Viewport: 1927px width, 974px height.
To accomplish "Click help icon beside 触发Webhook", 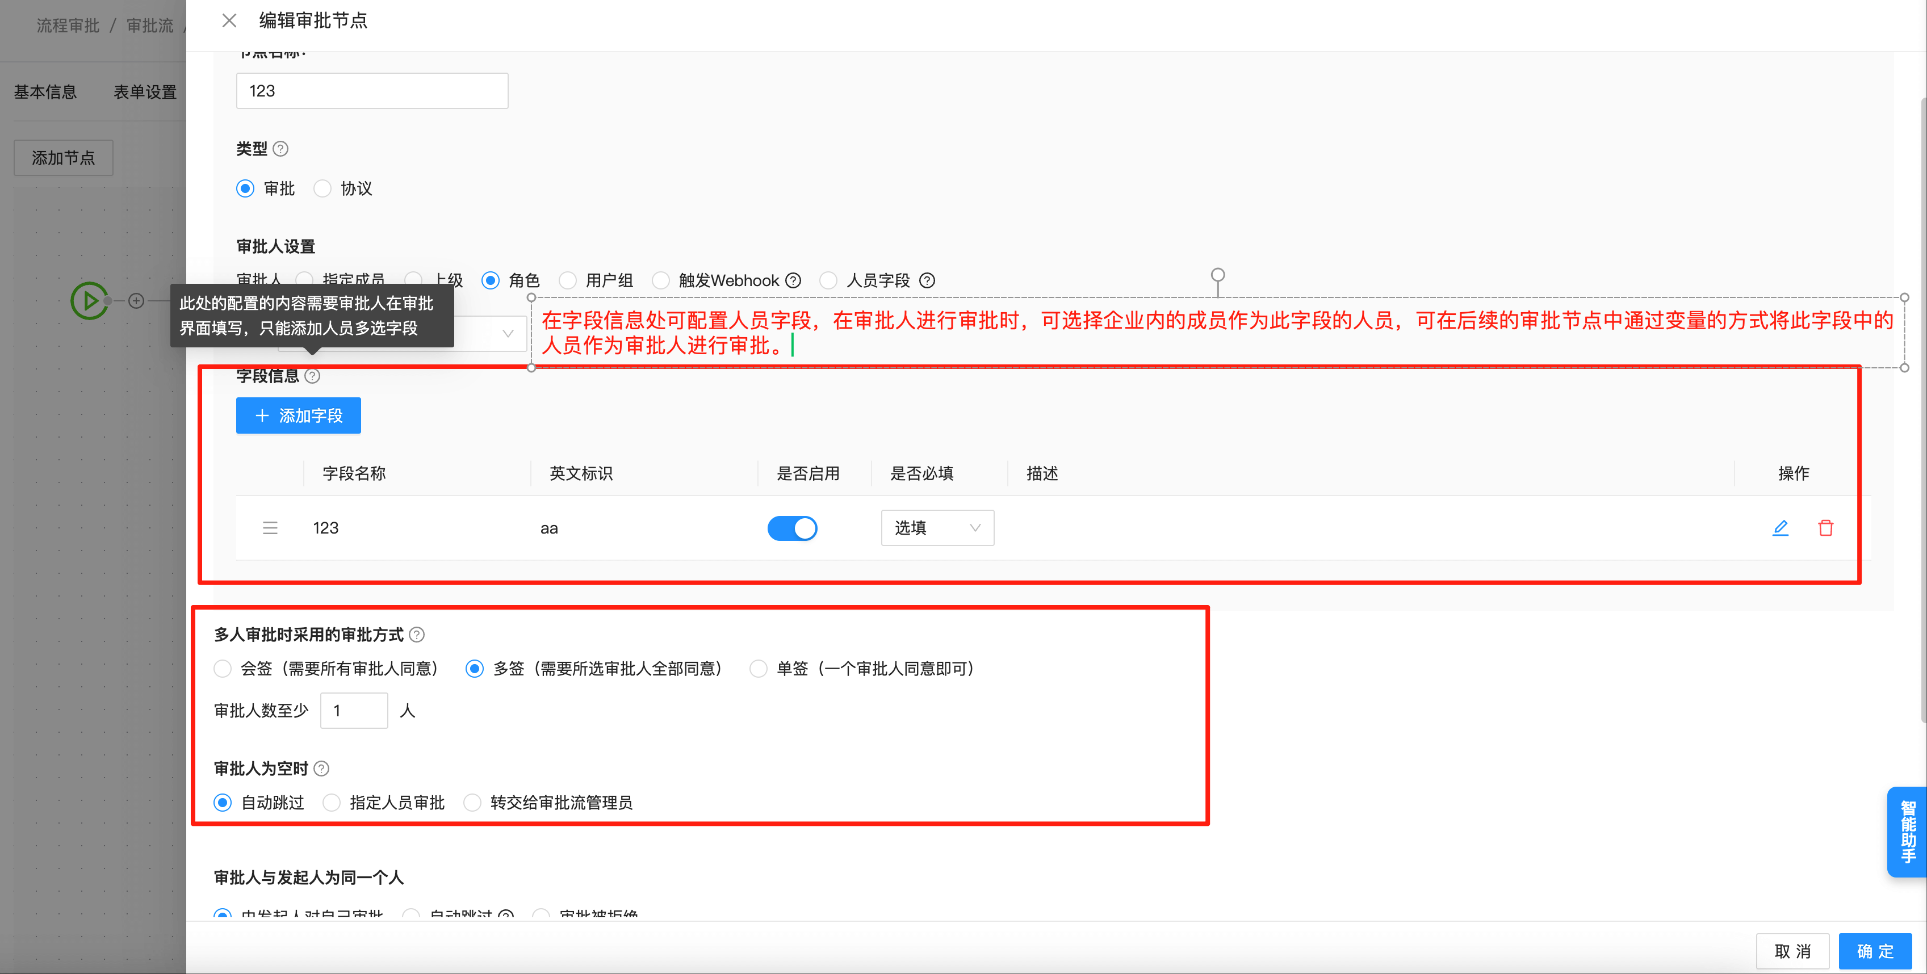I will click(x=793, y=280).
